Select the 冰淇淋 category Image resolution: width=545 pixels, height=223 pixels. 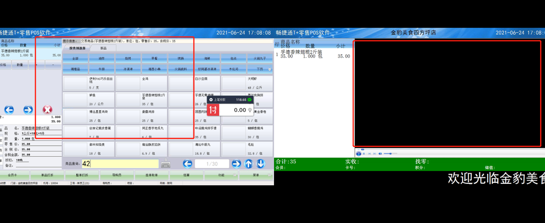pos(128,69)
